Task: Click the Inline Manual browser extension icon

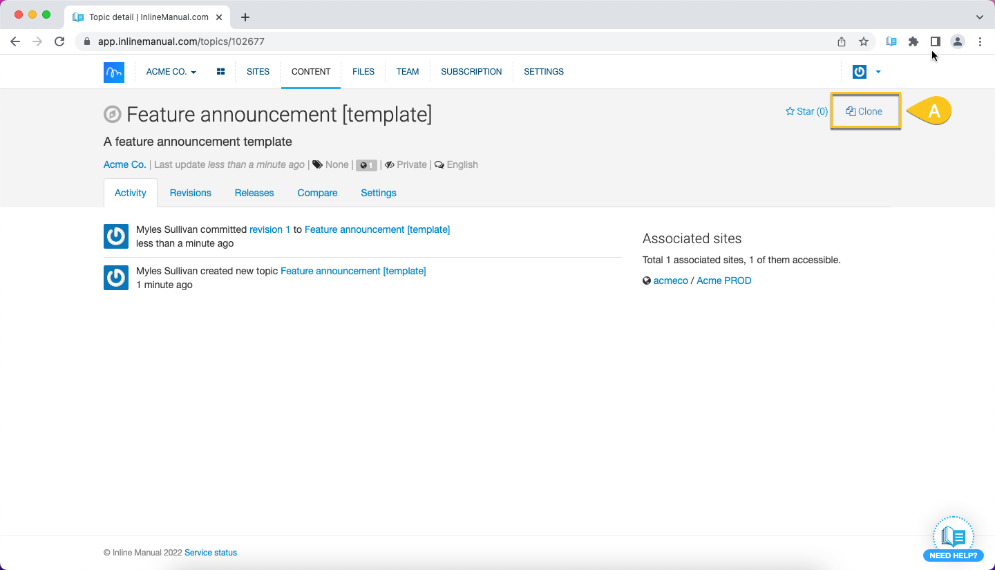Action: pyautogui.click(x=891, y=41)
